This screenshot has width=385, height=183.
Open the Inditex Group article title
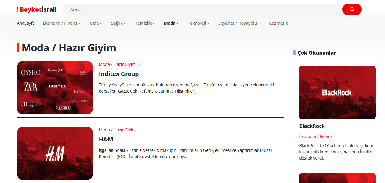[119, 74]
